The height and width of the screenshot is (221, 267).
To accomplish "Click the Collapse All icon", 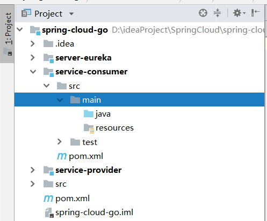I will tap(218, 13).
